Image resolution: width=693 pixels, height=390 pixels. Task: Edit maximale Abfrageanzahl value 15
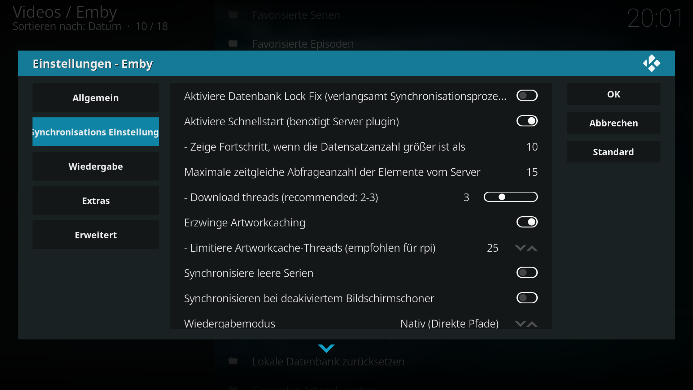pos(532,172)
